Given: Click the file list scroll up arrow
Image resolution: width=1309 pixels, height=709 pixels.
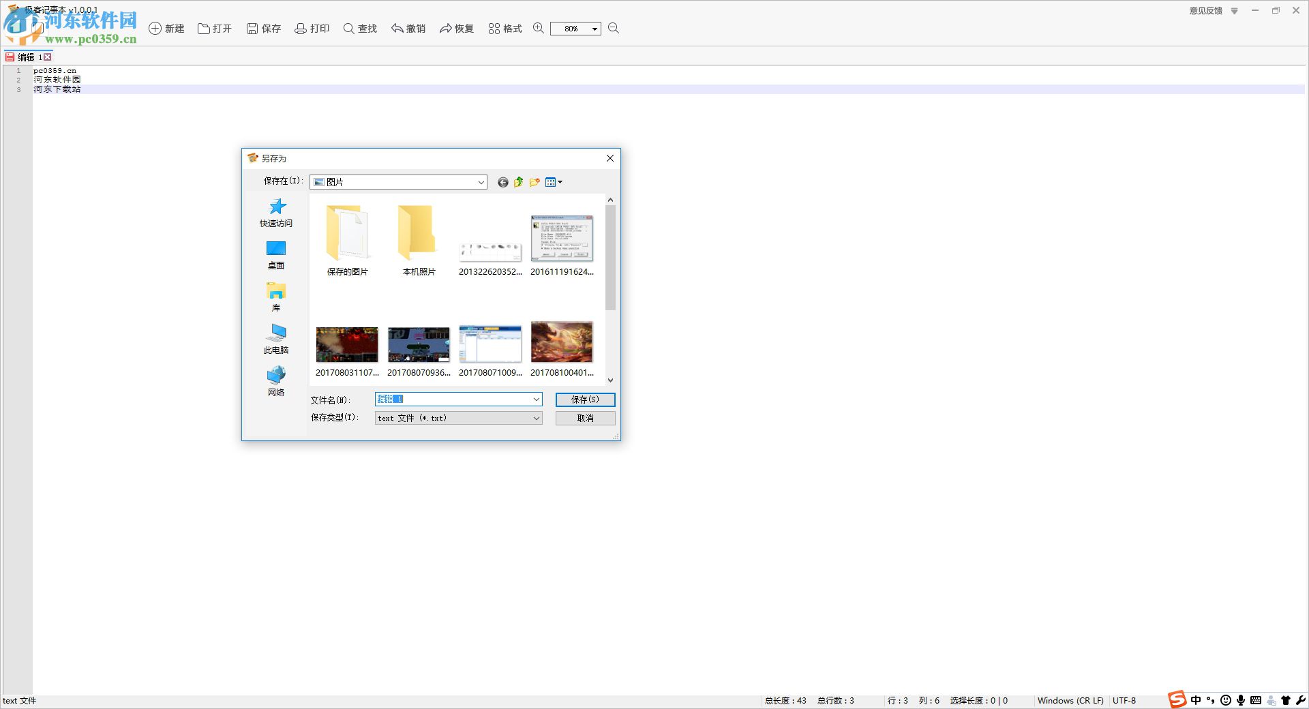Looking at the screenshot, I should tap(610, 200).
